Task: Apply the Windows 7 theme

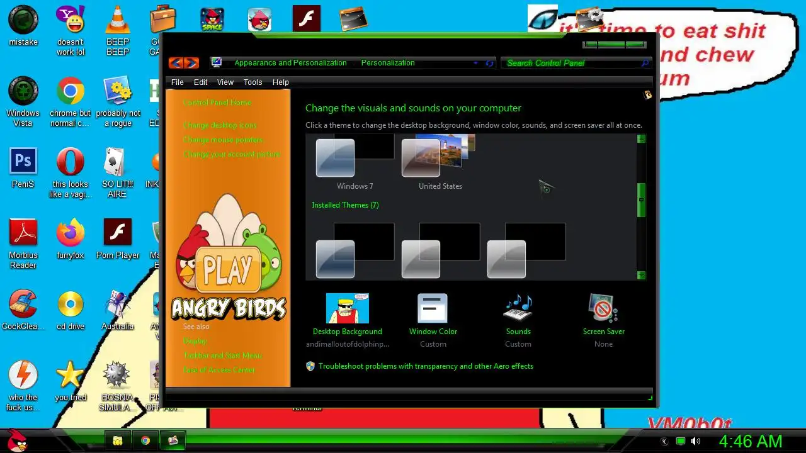Action: pyautogui.click(x=355, y=163)
